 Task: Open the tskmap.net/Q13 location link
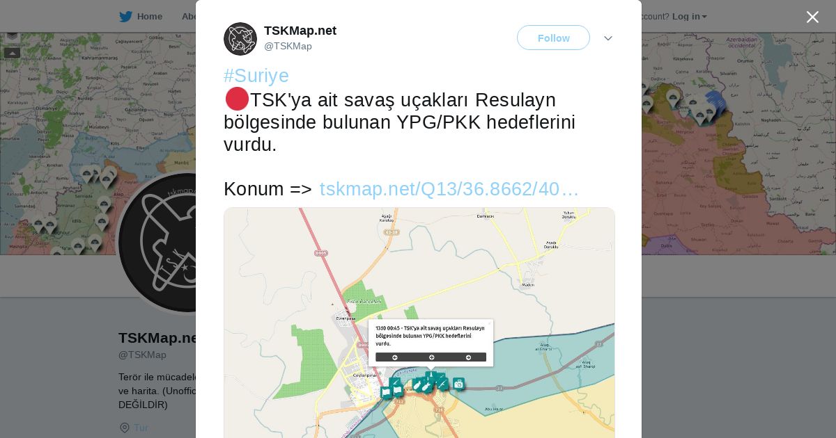point(449,189)
